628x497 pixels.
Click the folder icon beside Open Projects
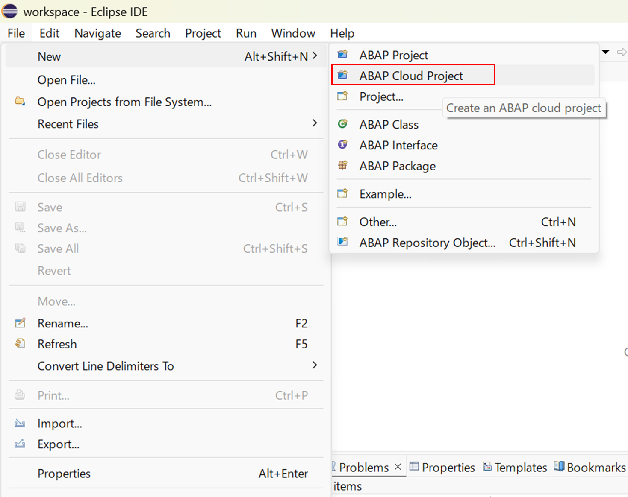point(20,102)
